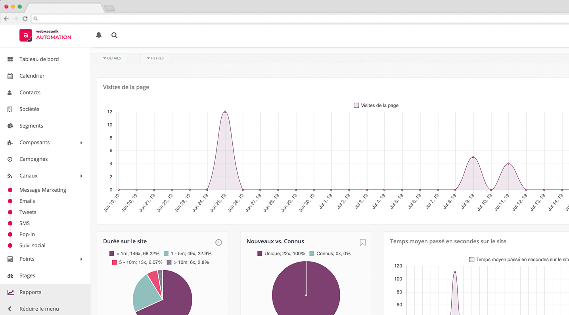The image size is (569, 315).
Task: Click the Rapports chart icon in sidebar
Action: (10, 292)
